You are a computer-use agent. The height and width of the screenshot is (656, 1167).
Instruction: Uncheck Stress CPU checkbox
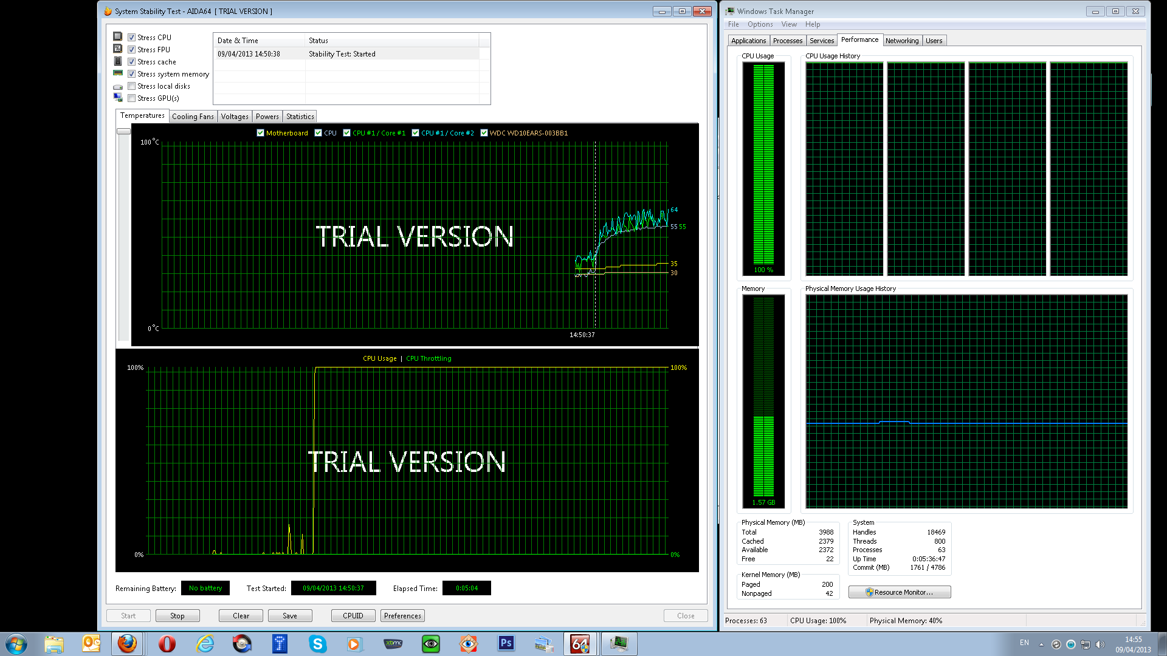tap(131, 38)
